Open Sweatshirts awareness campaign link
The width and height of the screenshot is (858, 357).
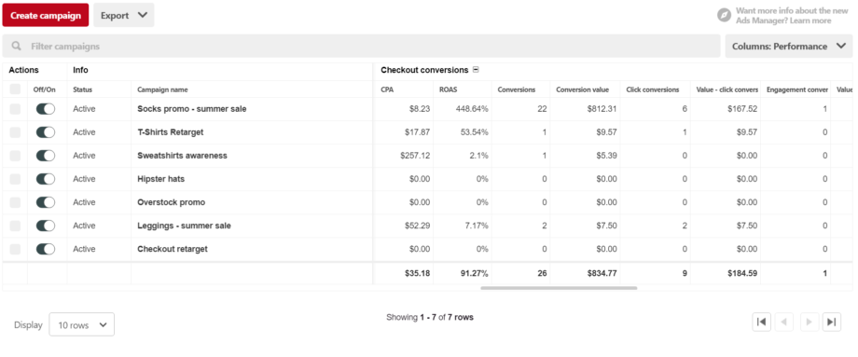point(182,156)
